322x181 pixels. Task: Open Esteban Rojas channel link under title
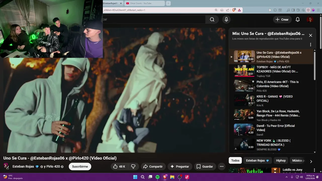[x=23, y=166]
